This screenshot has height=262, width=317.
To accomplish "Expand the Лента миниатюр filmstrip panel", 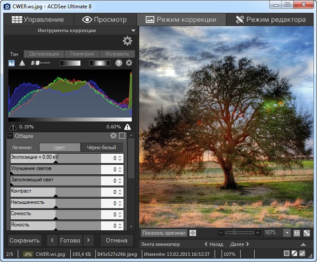I will click(303, 245).
